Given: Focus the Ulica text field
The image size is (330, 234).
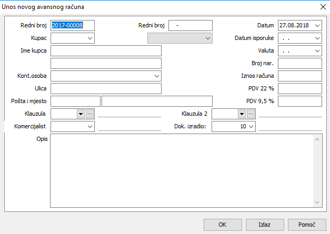Looking at the screenshot, I should click(105, 88).
